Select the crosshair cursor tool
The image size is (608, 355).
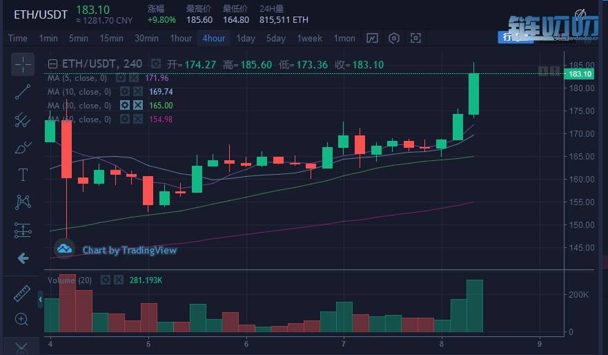pos(23,64)
